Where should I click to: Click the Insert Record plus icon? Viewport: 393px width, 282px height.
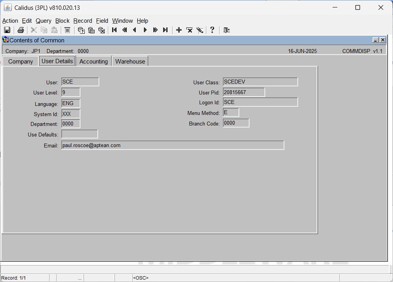(179, 30)
